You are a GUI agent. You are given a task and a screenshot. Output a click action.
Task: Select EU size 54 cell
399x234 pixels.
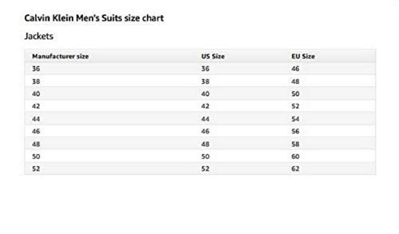point(295,119)
